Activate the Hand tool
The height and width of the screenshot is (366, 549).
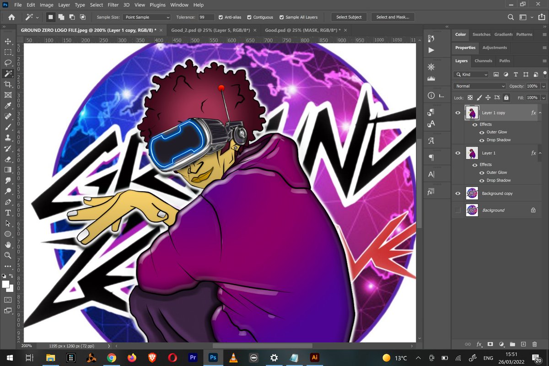pos(8,245)
